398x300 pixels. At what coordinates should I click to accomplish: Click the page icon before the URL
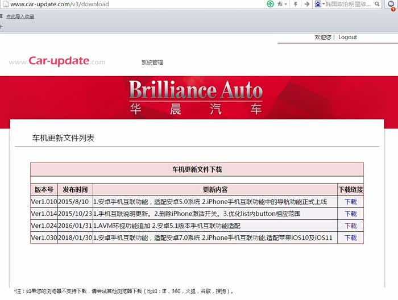pyautogui.click(x=5, y=4)
